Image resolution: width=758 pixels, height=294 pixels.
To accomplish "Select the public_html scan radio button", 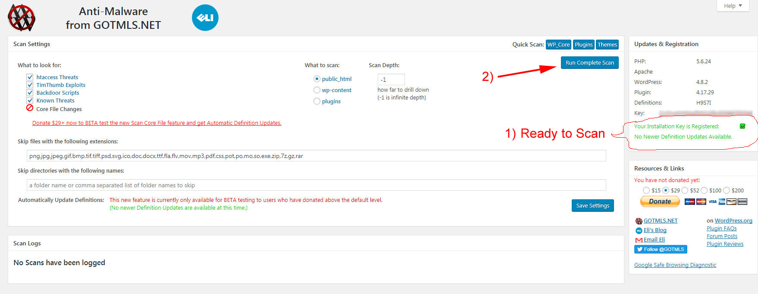I will click(x=317, y=79).
